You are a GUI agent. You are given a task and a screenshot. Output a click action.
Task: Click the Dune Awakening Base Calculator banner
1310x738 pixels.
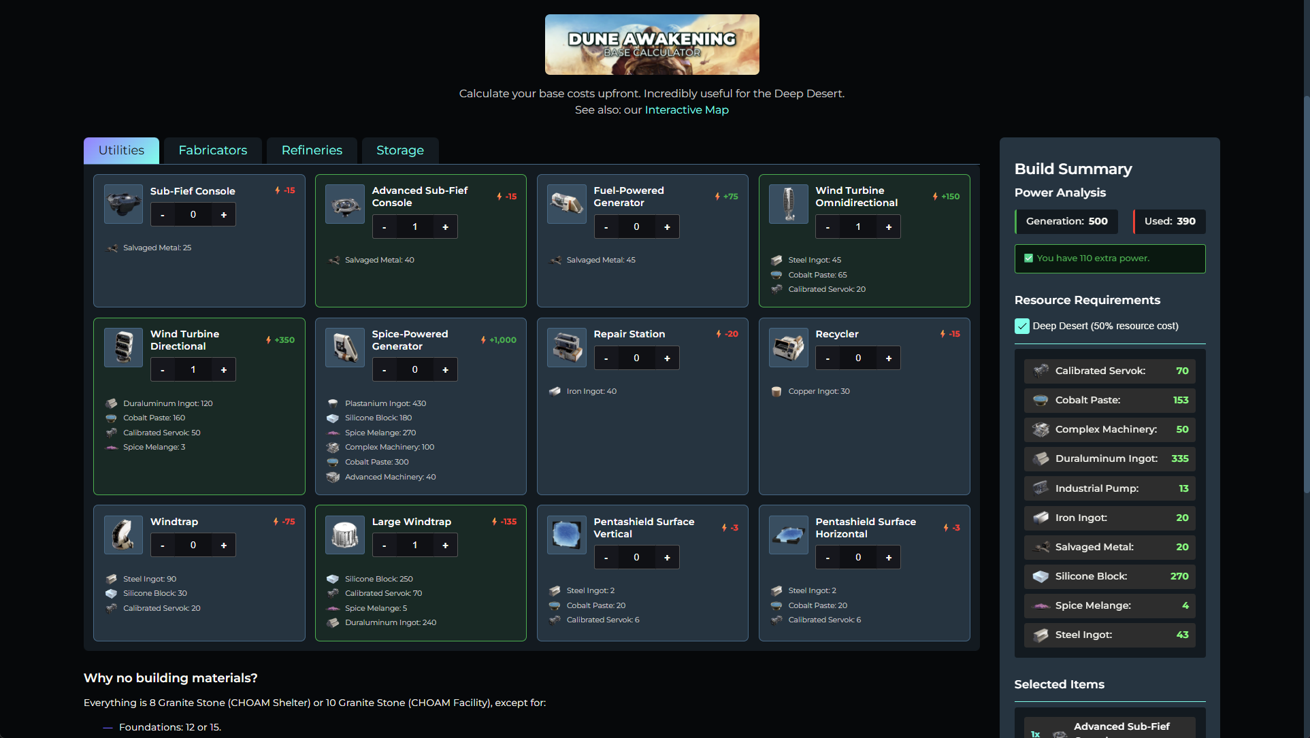[x=652, y=45]
